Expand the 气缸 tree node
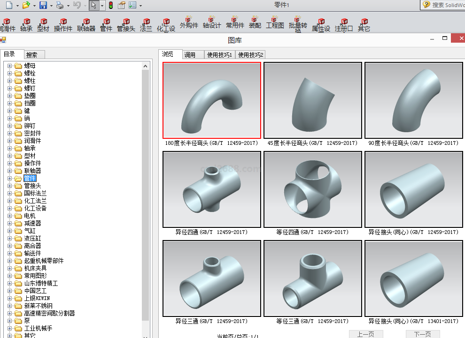The height and width of the screenshot is (338, 465). (x=9, y=231)
